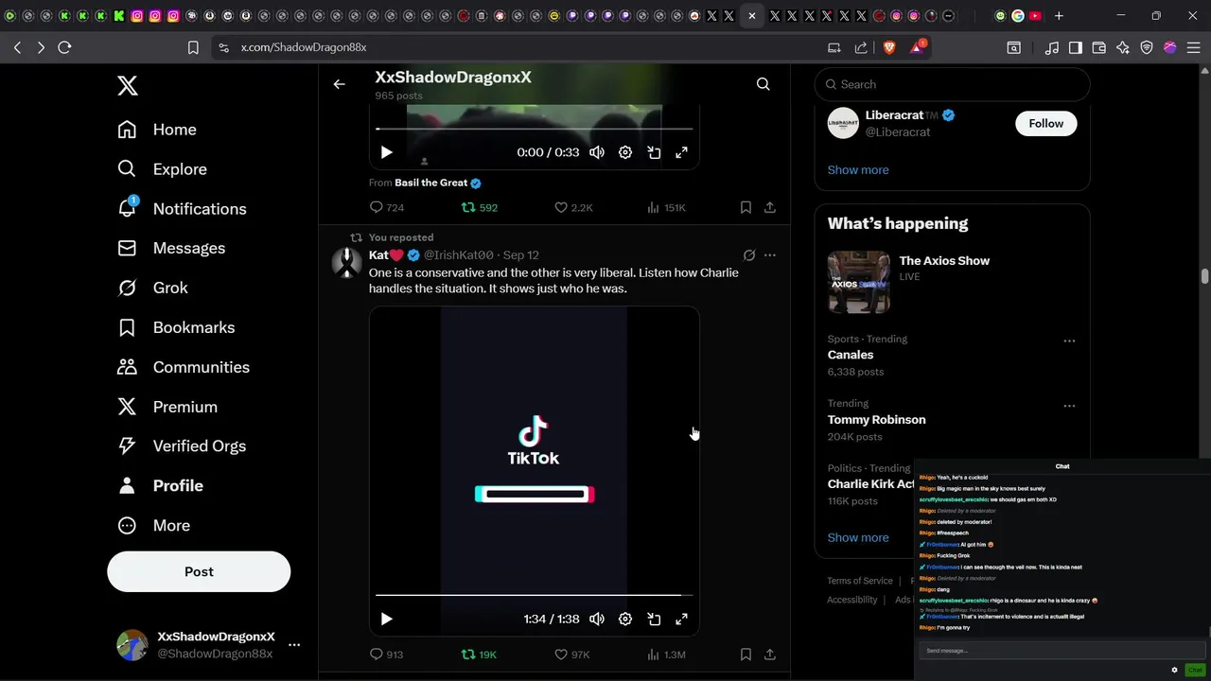This screenshot has width=1211, height=681.
Task: Click the Post button
Action: pos(199,571)
